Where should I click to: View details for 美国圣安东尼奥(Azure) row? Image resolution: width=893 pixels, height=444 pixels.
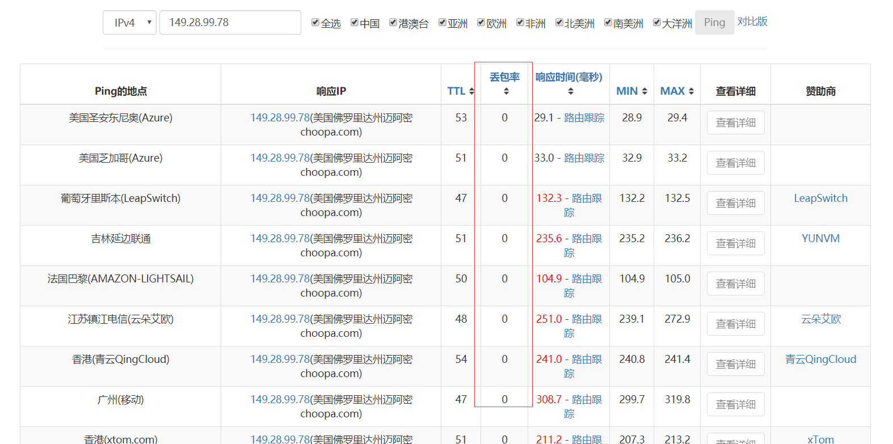pos(735,122)
